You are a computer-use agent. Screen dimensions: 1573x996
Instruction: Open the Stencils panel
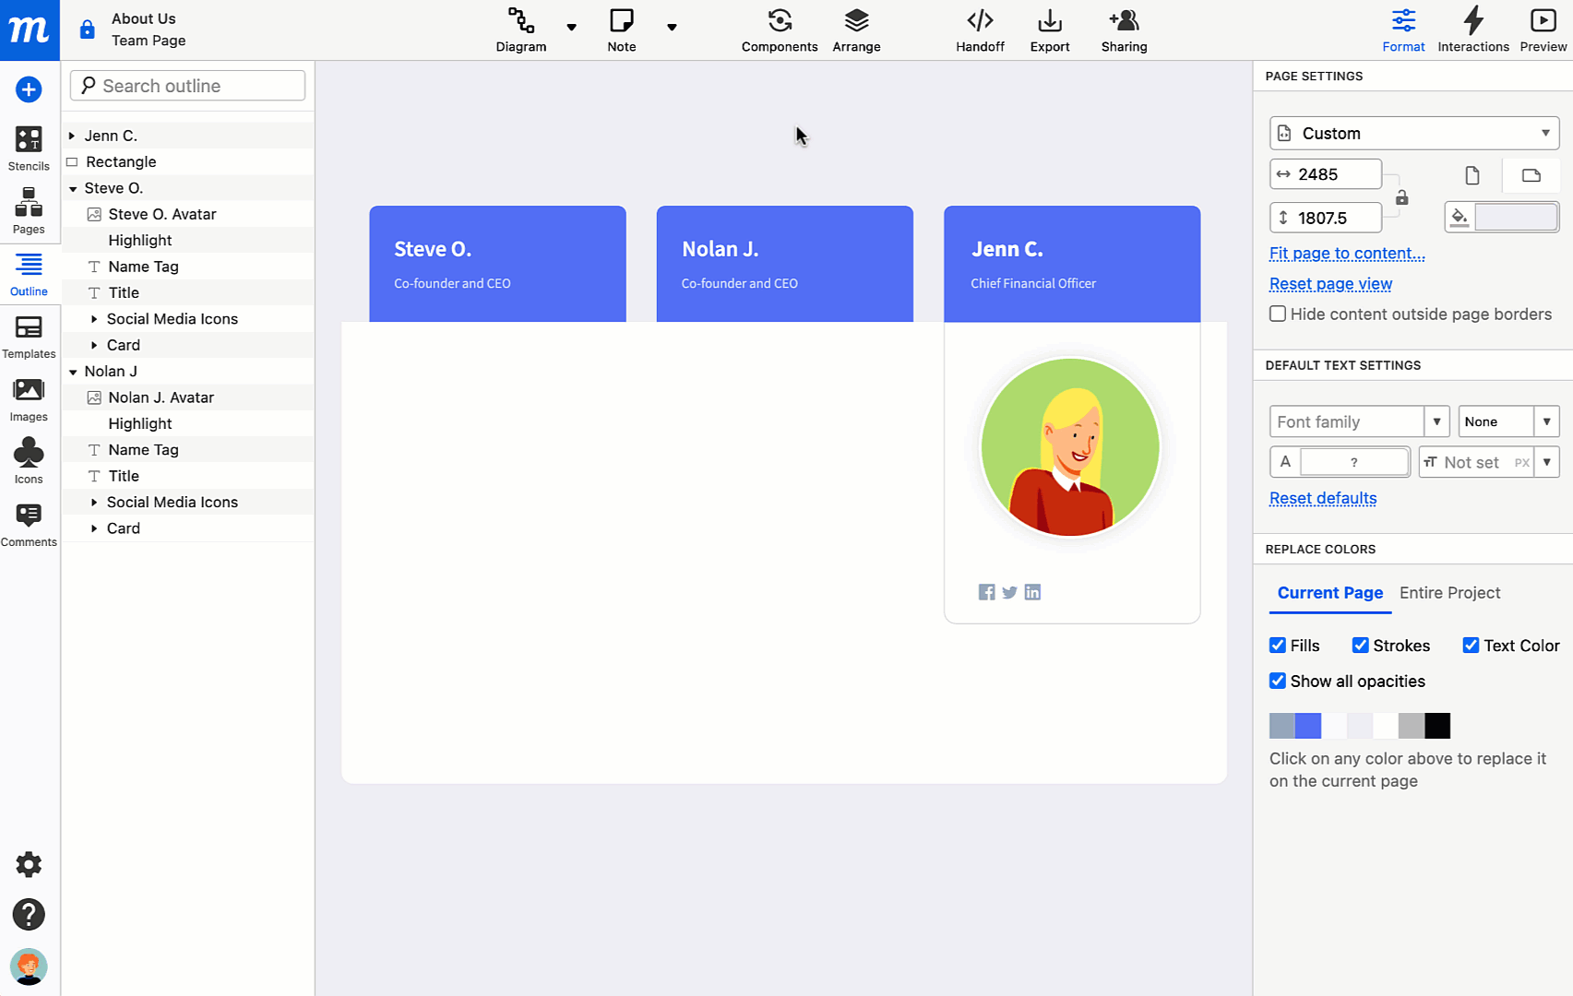pyautogui.click(x=29, y=148)
